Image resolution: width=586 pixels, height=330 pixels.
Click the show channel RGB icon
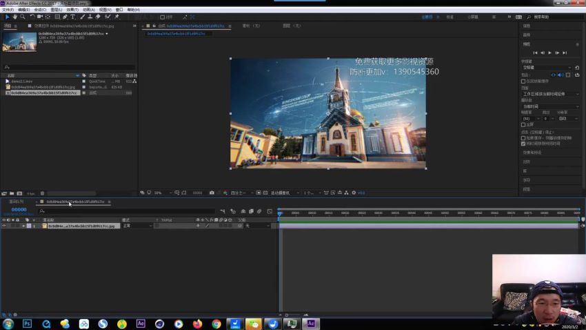pos(225,193)
